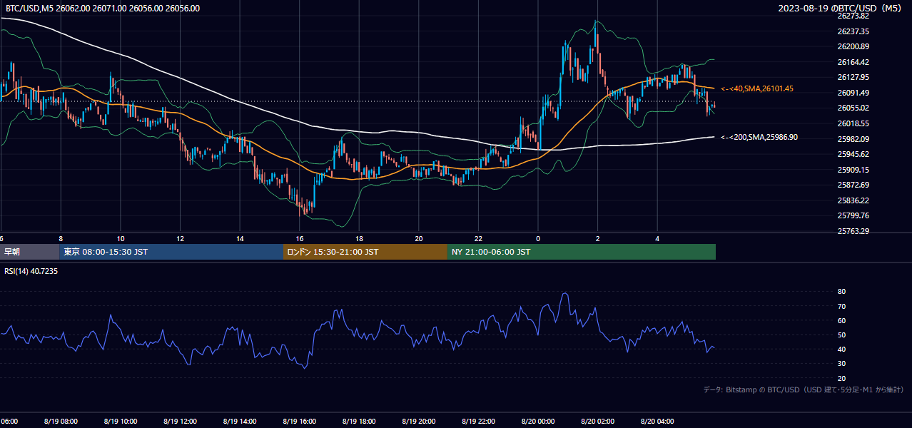This screenshot has height=428, width=912.
Task: Click hour tick '16' on price chart axis
Action: point(300,238)
